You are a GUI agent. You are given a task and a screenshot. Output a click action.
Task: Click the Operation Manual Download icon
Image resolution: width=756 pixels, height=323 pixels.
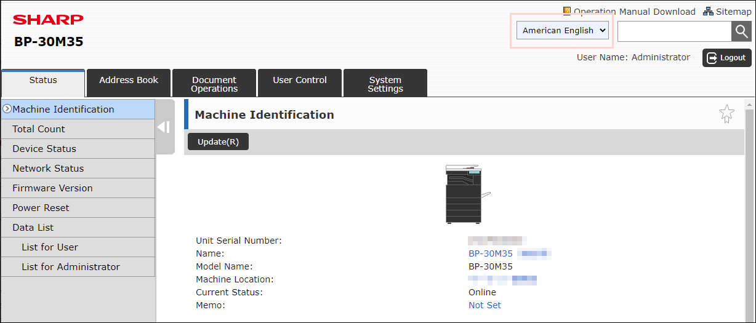[x=567, y=12]
